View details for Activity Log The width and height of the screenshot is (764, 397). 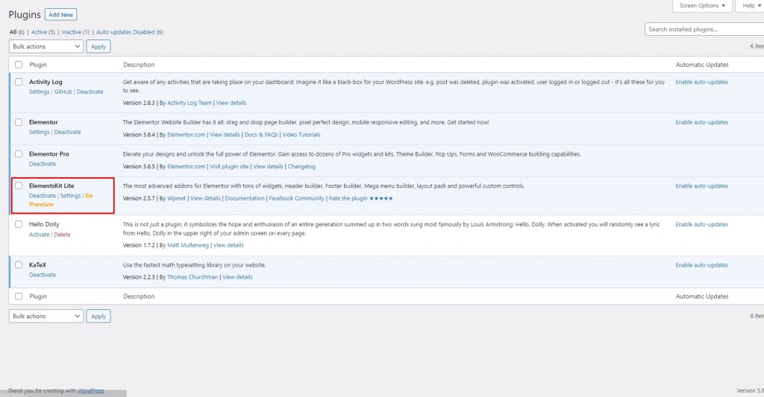[231, 103]
